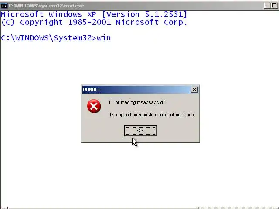Screen dimensions: 279x209
Task: Click the '[Version 5.1.2531]' text
Action: click(x=145, y=14)
